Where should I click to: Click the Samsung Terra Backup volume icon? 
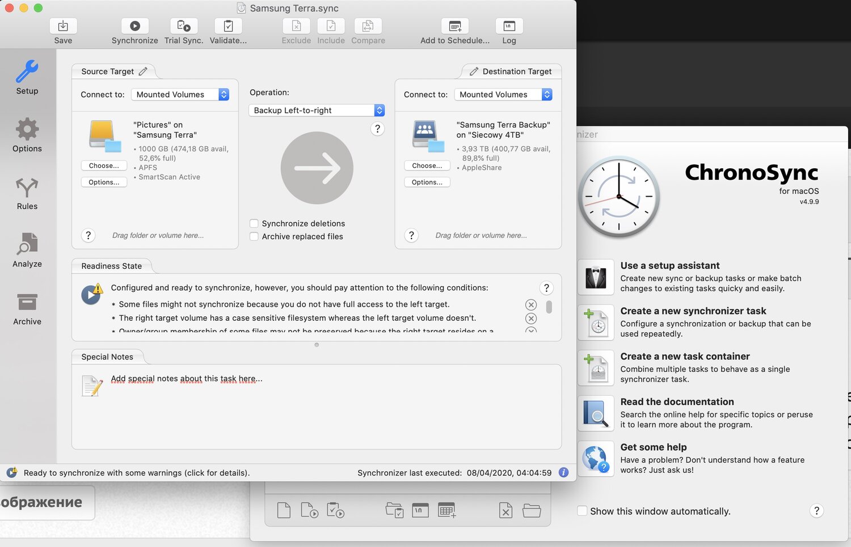point(428,137)
